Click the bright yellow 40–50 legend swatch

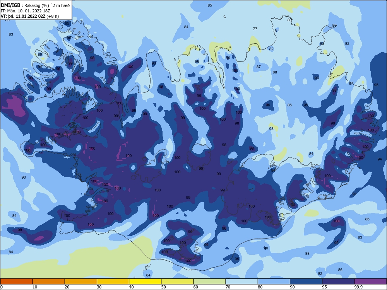145,281
